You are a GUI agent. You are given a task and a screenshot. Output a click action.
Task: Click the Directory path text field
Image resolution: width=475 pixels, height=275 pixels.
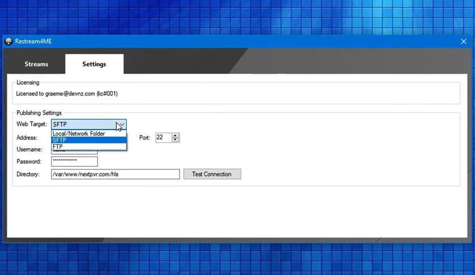(115, 174)
